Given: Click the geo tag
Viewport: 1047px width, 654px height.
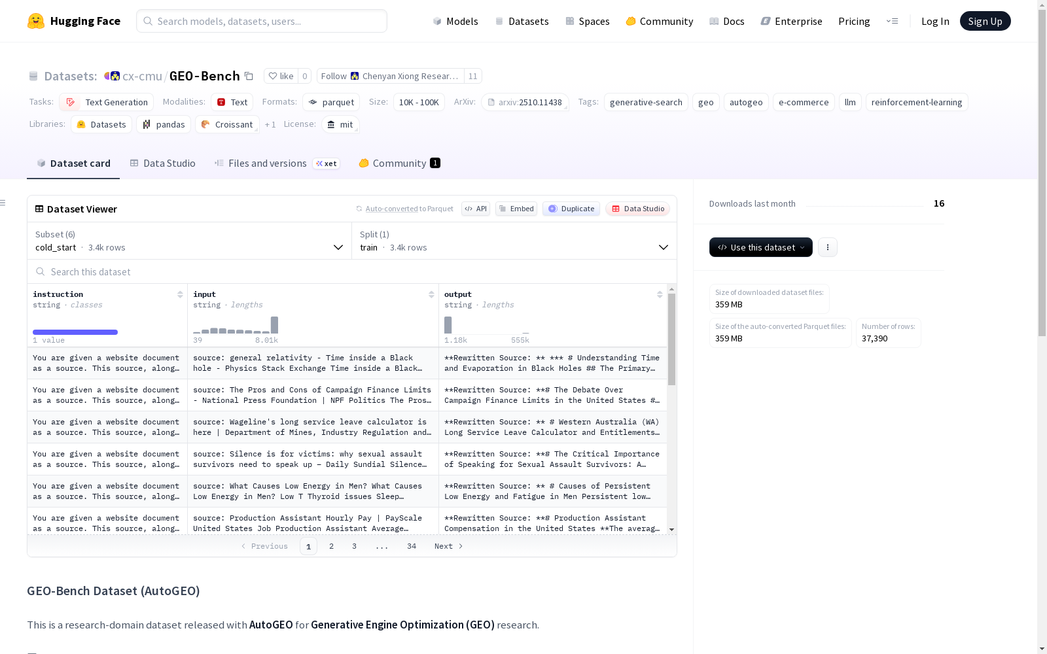Looking at the screenshot, I should (x=706, y=102).
